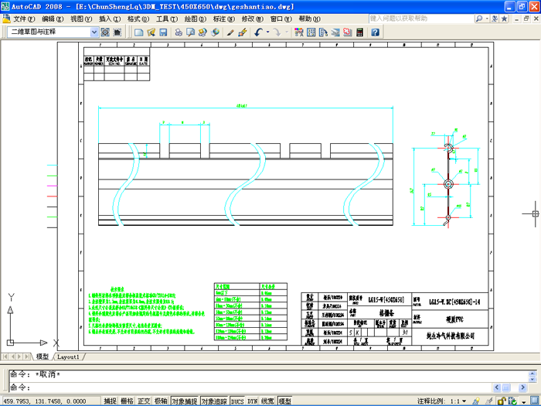Open the 注释比例 1:1 scale dropdown
This screenshot has width=541, height=406.
point(462,401)
